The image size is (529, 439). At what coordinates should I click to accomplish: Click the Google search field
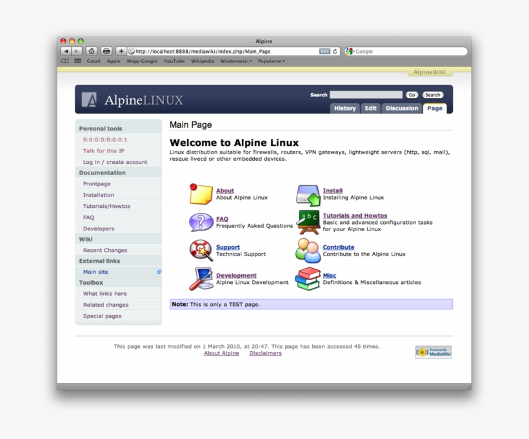410,52
